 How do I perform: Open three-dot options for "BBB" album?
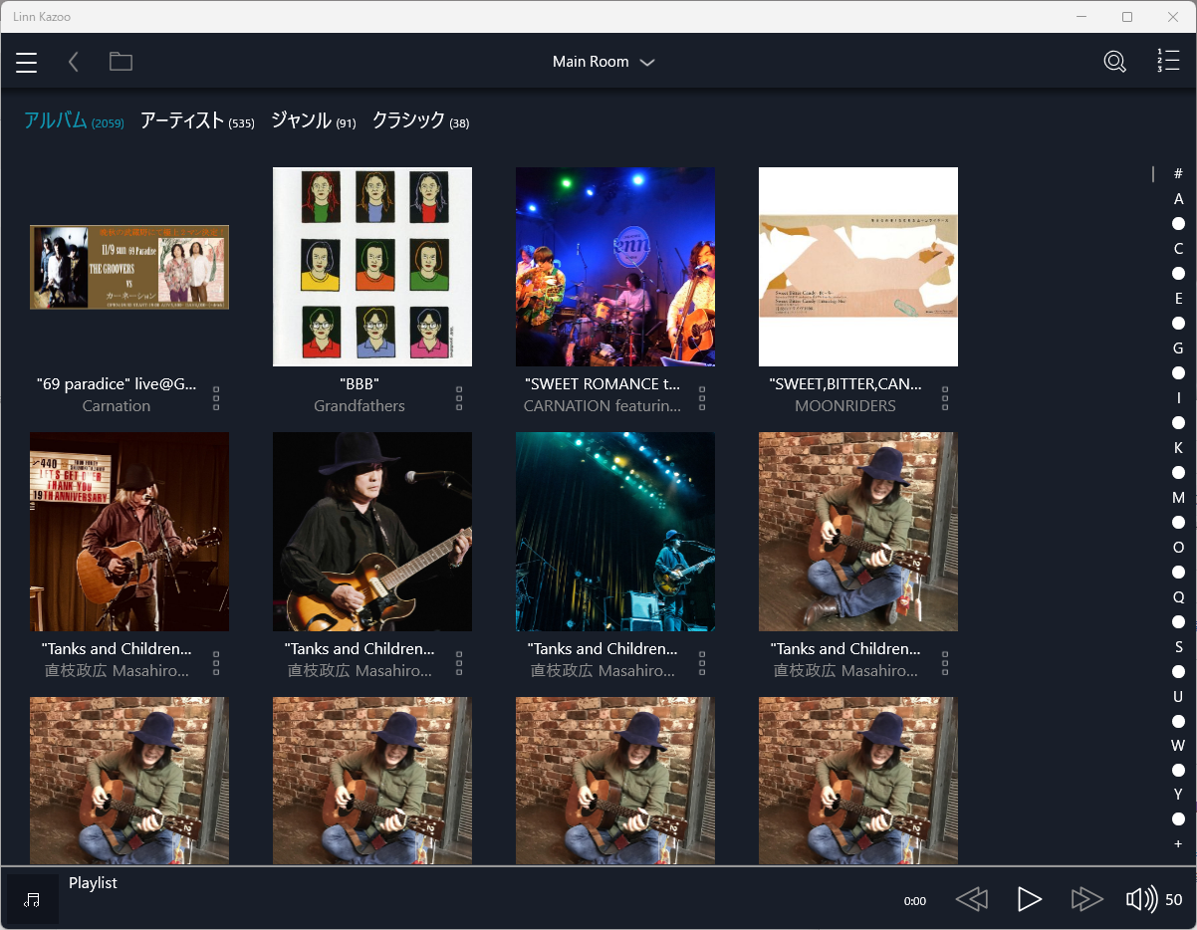click(x=459, y=398)
